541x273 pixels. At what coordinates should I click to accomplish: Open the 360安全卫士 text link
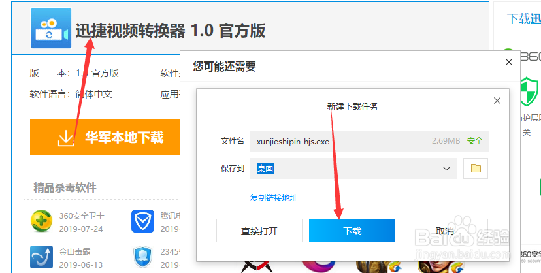tap(82, 216)
